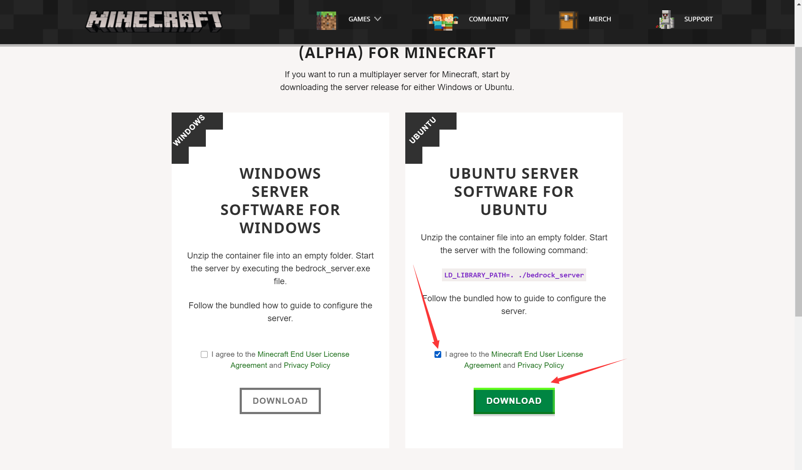The width and height of the screenshot is (802, 470).
Task: Open the Community menu item
Action: tap(489, 19)
